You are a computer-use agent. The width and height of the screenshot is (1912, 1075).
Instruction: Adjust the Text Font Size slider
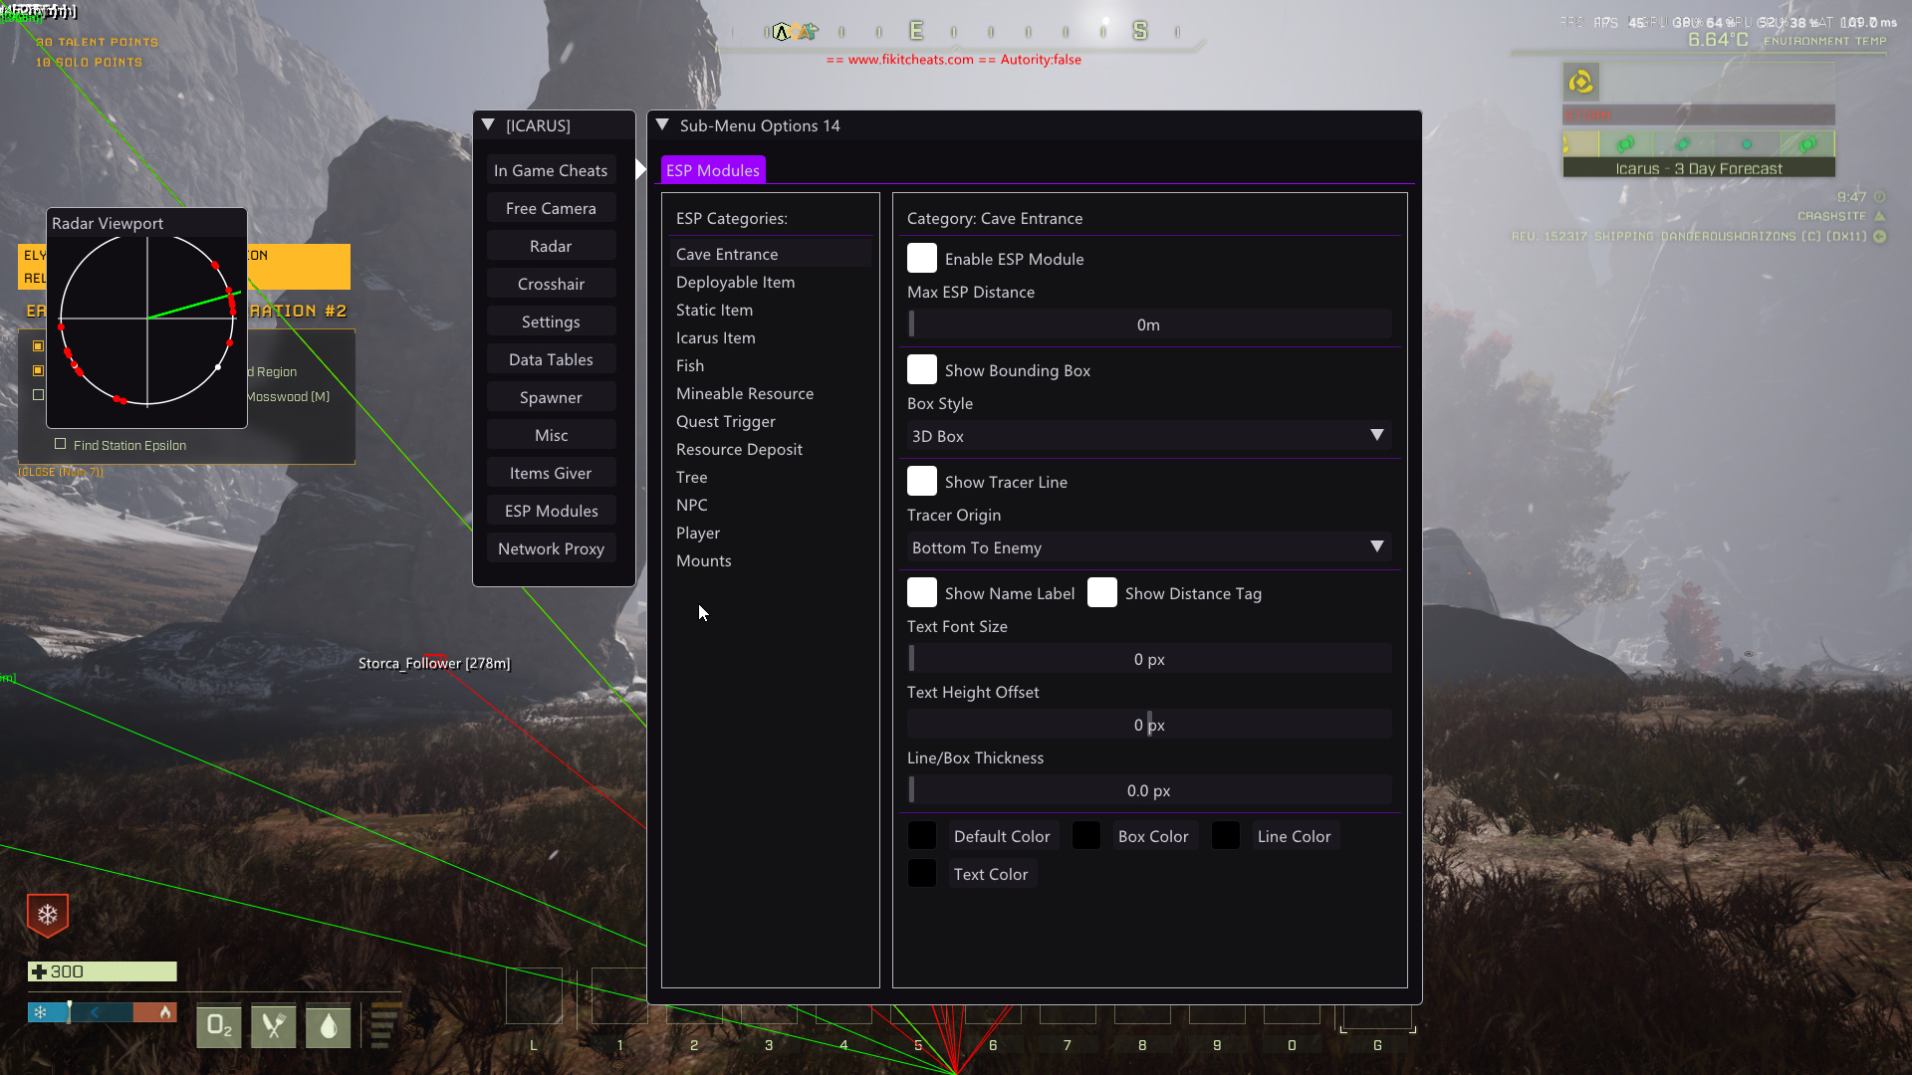[x=1150, y=659]
